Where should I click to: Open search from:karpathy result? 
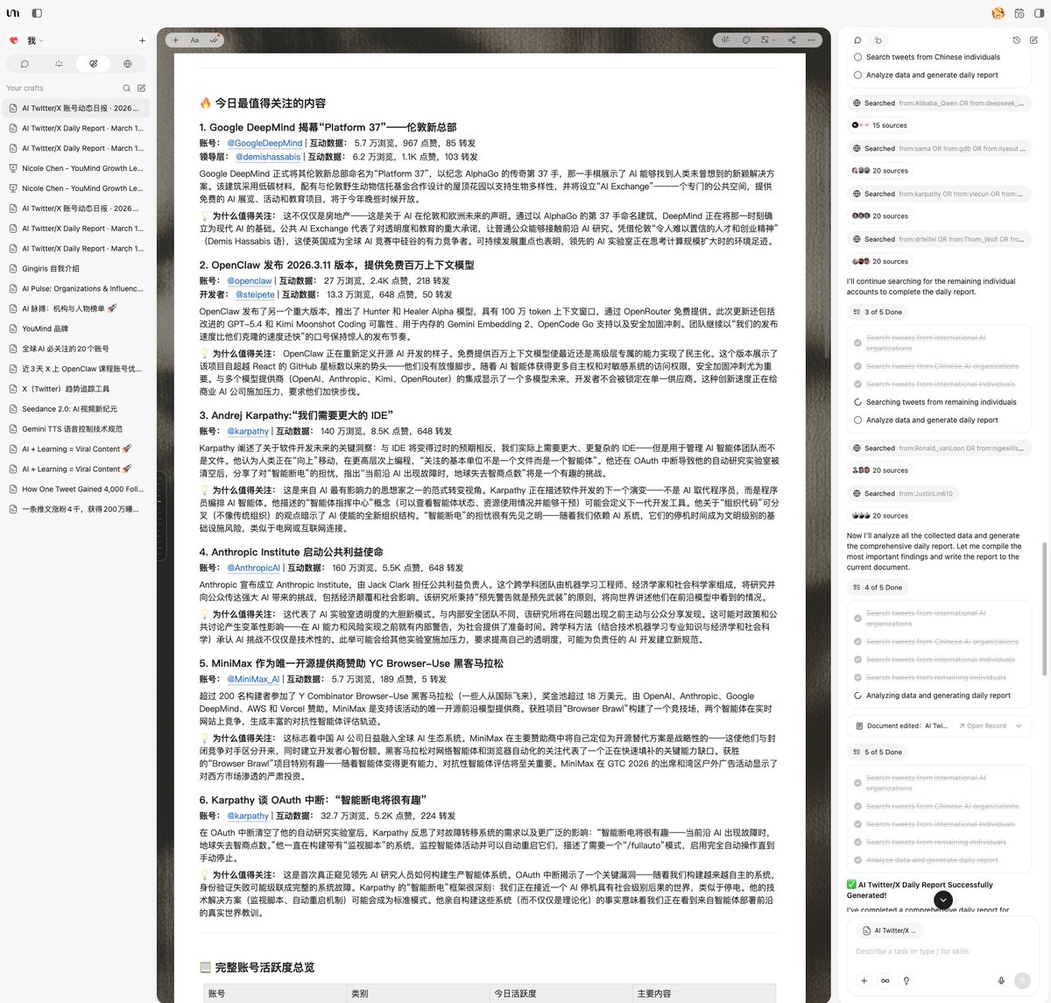[x=938, y=194]
